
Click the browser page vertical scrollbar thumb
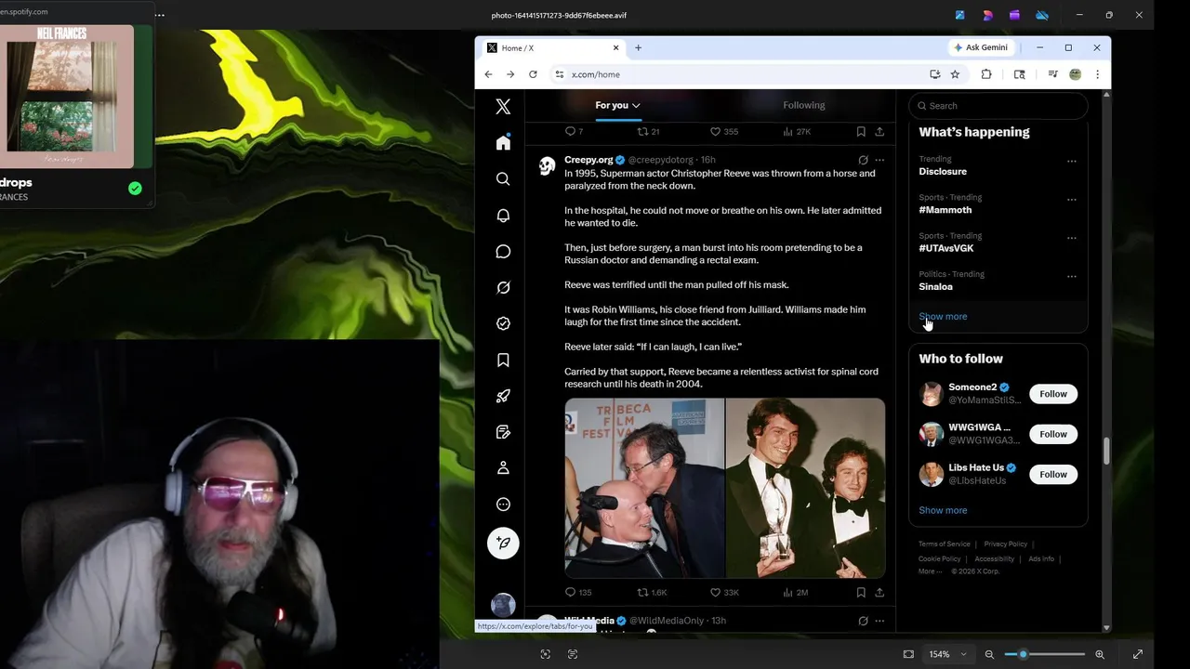pos(1106,452)
